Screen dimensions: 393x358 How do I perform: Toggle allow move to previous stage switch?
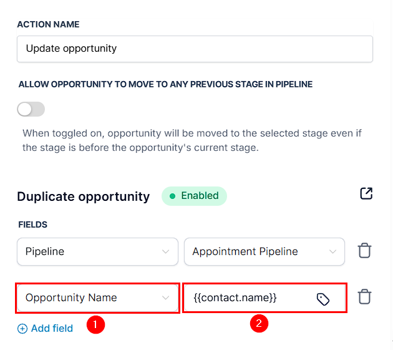click(x=31, y=109)
